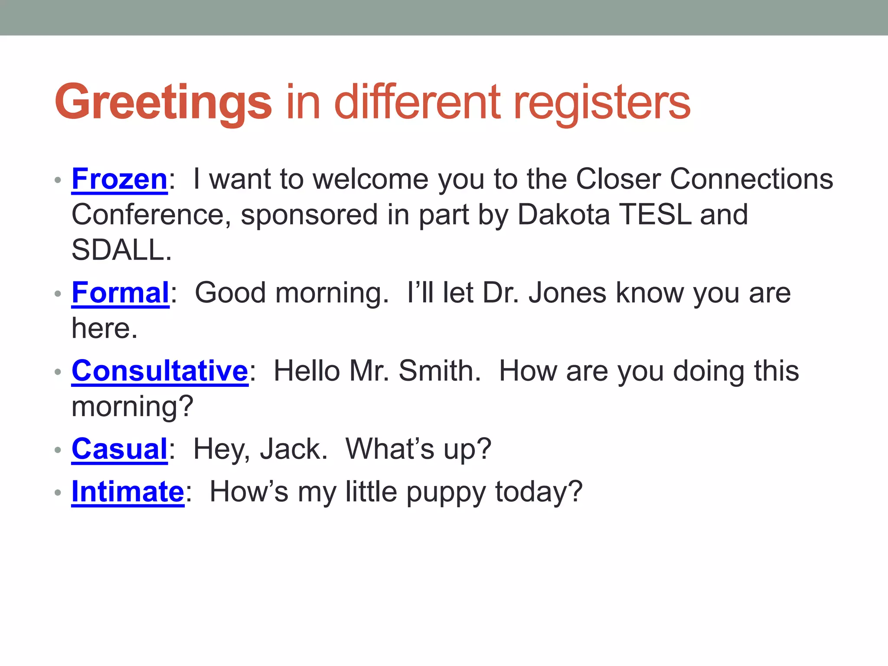The image size is (888, 666).
Task: Click the text 'little puppy today?'
Action: click(464, 492)
